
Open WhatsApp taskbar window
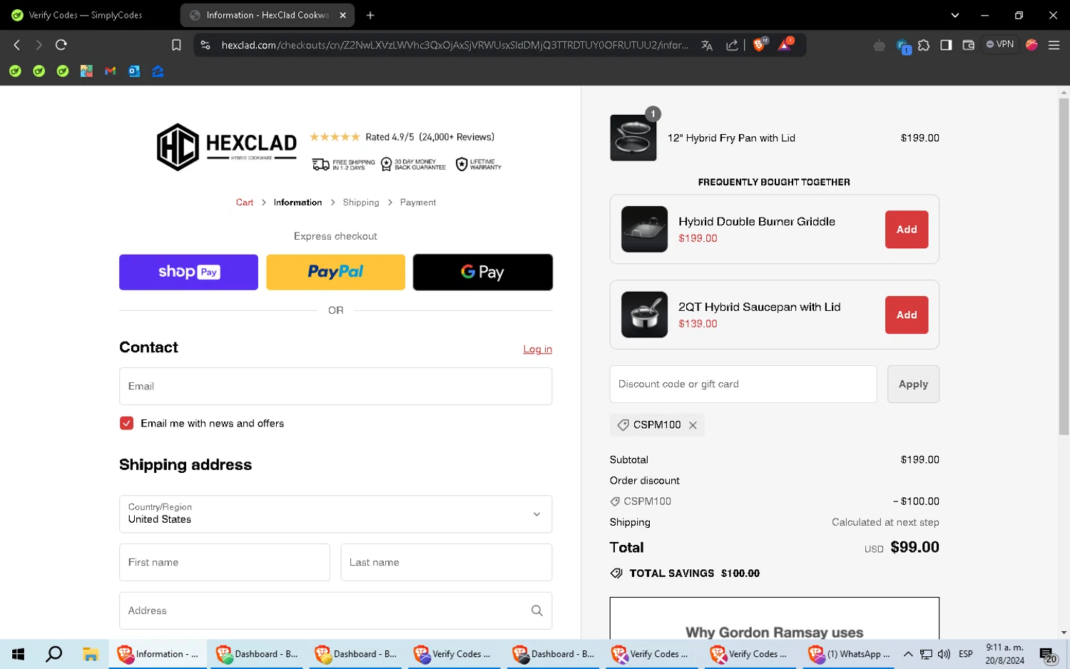coord(850,654)
